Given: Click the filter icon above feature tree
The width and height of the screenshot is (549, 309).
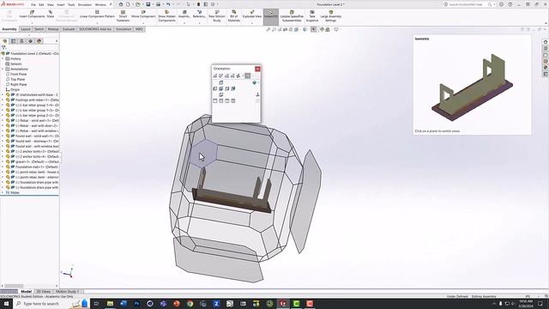Looking at the screenshot, I should click(x=3, y=48).
